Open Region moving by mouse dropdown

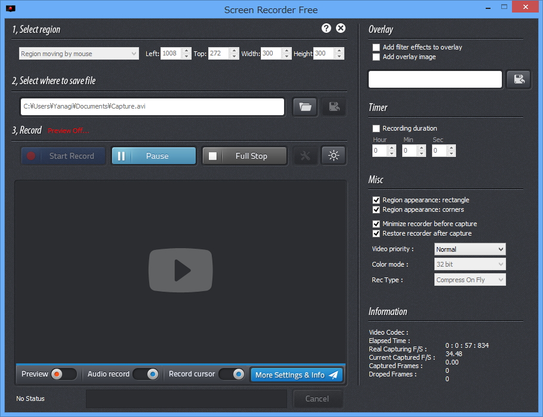point(79,53)
